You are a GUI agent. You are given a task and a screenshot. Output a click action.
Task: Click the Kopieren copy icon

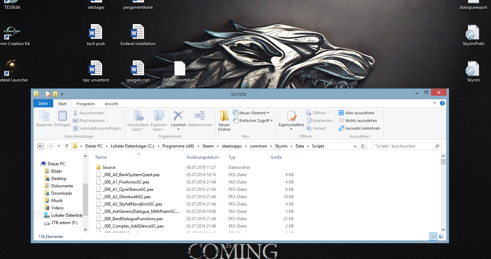pos(44,116)
